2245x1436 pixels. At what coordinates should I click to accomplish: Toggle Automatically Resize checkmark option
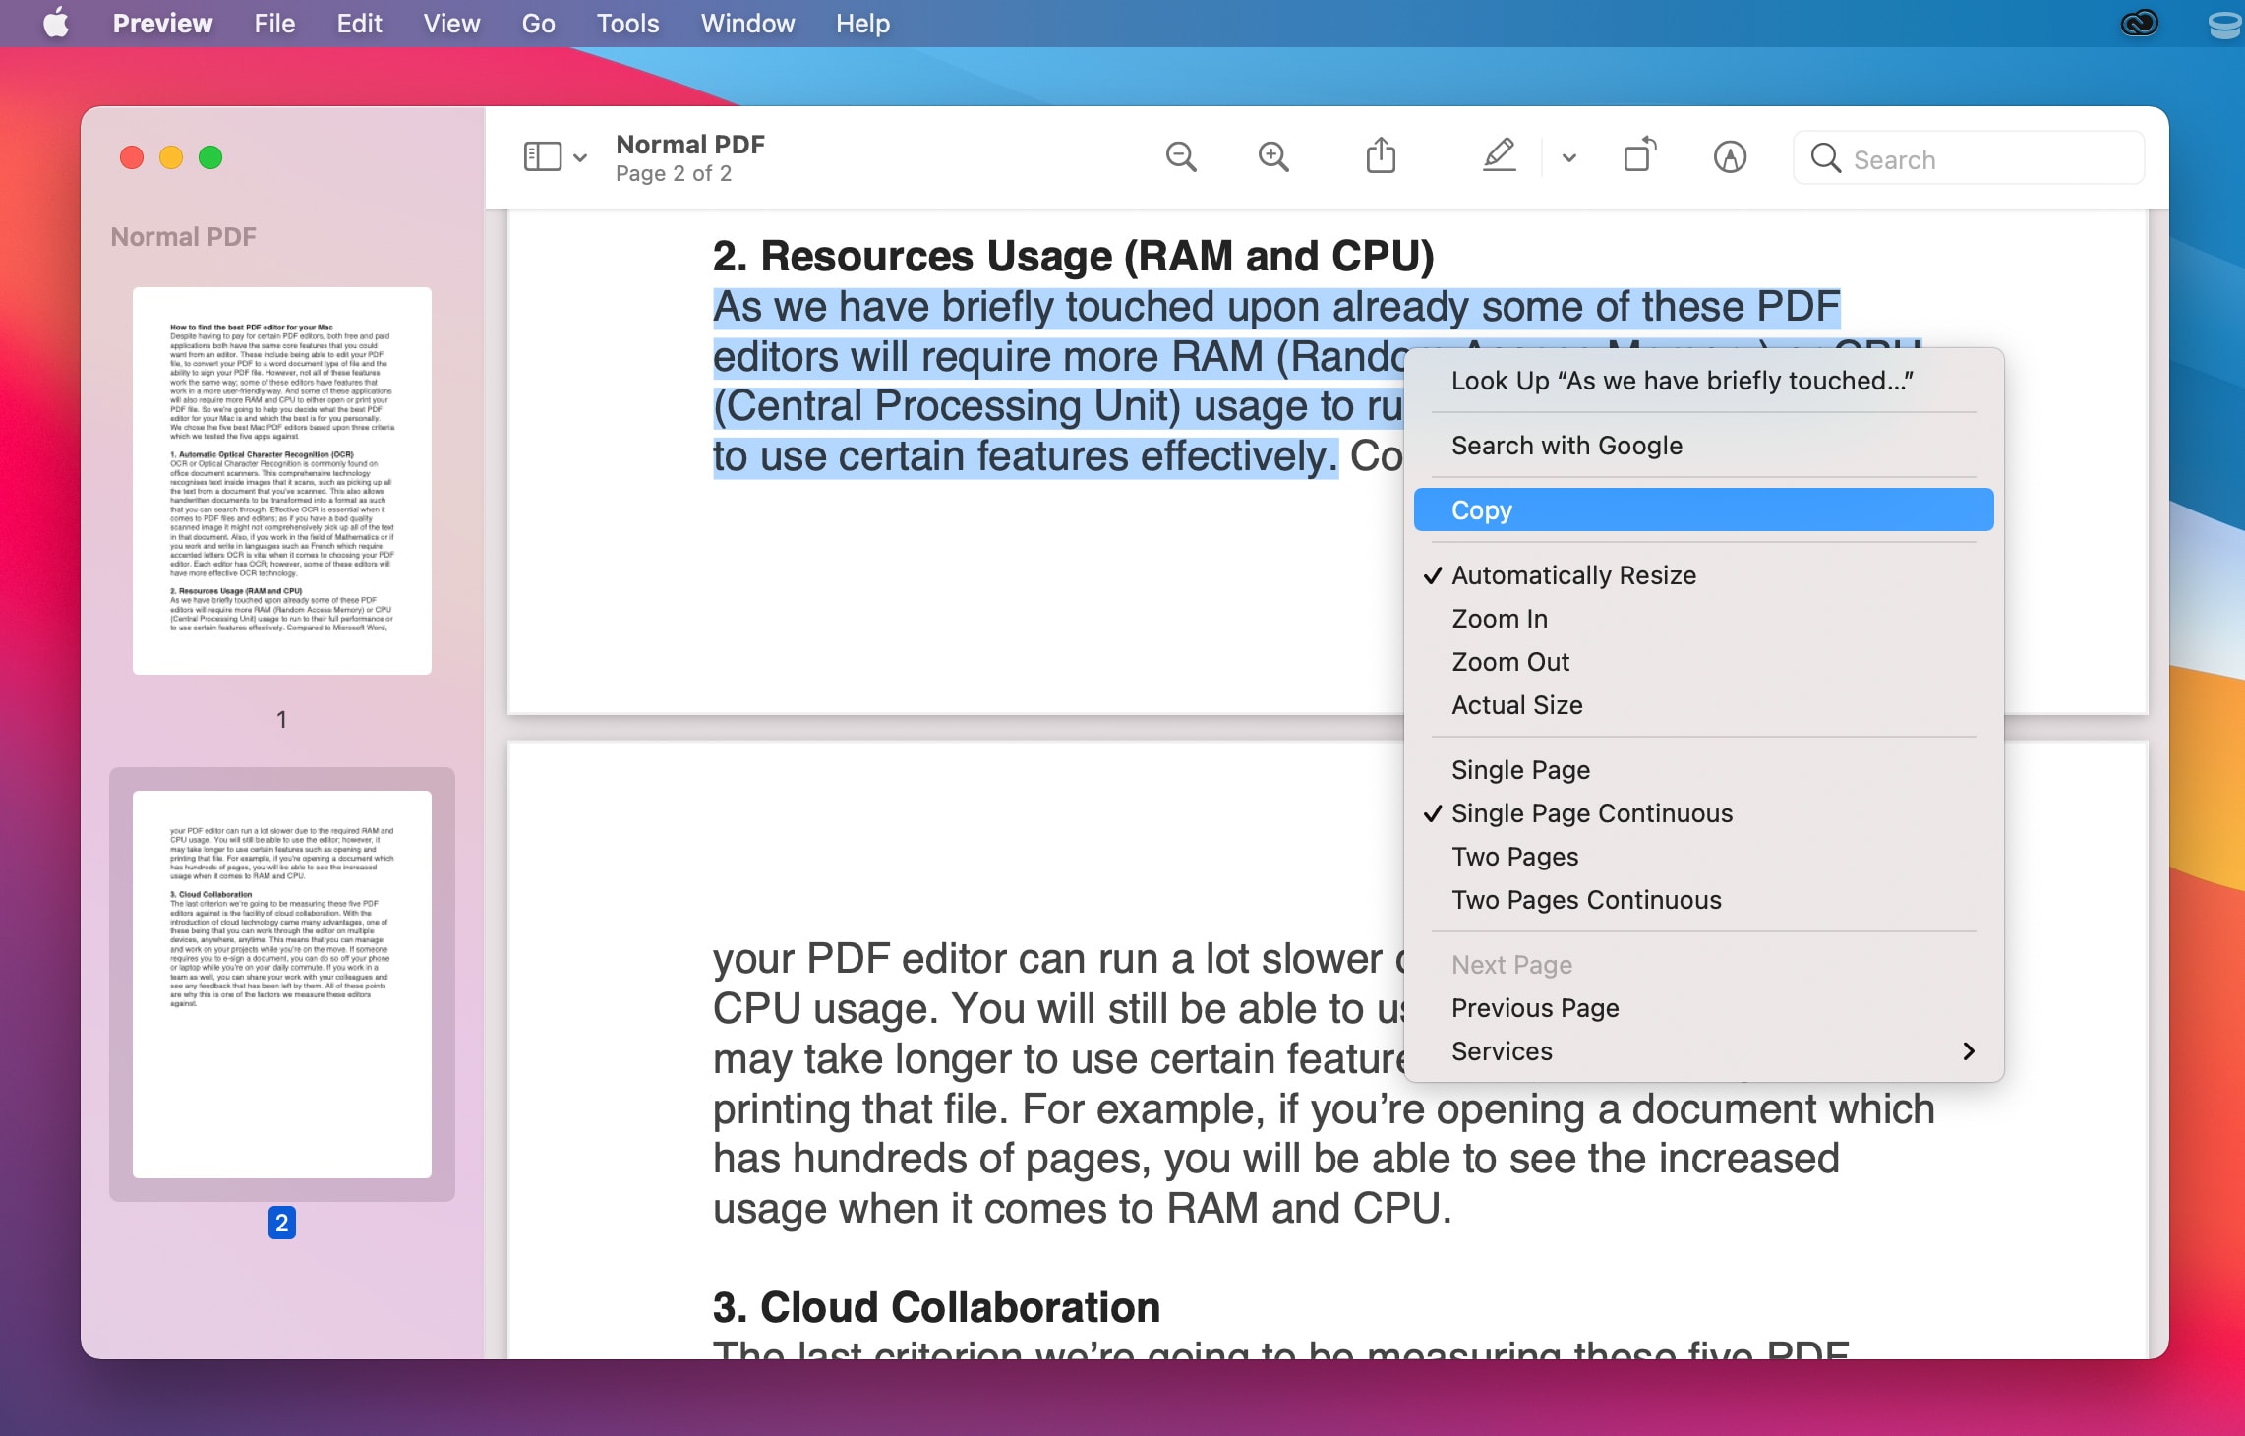click(1572, 574)
